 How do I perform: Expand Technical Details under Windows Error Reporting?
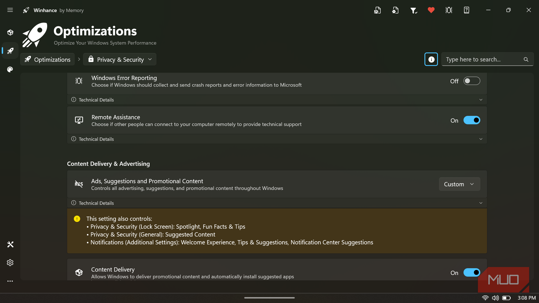coord(277,100)
